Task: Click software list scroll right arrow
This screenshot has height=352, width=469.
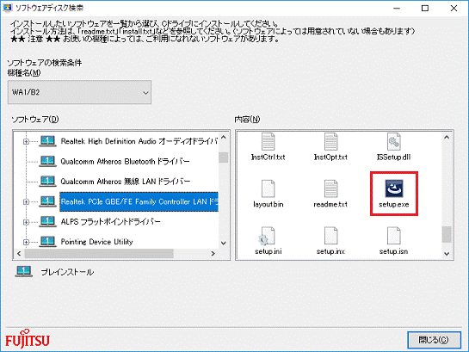Action: pos(213,254)
